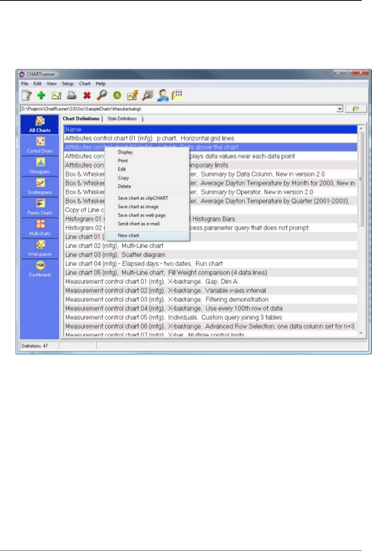Viewport: 372px width, 551px height.
Task: Select Histograms in the sidebar
Action: [40, 166]
